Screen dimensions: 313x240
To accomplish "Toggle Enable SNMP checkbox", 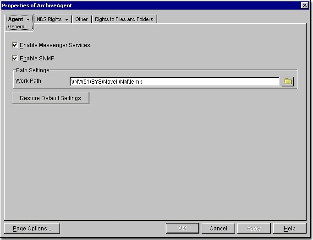I will click(x=15, y=59).
